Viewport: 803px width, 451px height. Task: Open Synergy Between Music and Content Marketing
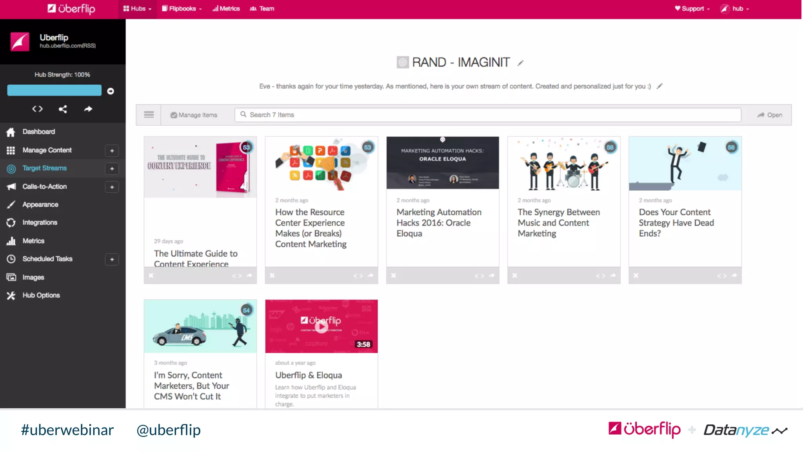pos(559,223)
